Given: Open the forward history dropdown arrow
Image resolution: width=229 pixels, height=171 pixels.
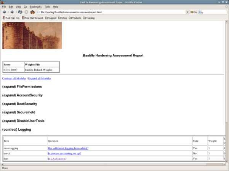Looking at the screenshot, I should [16, 12].
